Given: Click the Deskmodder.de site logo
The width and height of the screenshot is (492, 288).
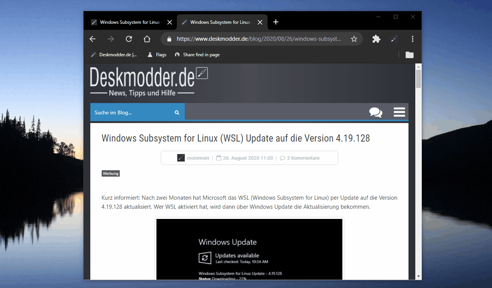Looking at the screenshot, I should pyautogui.click(x=149, y=82).
